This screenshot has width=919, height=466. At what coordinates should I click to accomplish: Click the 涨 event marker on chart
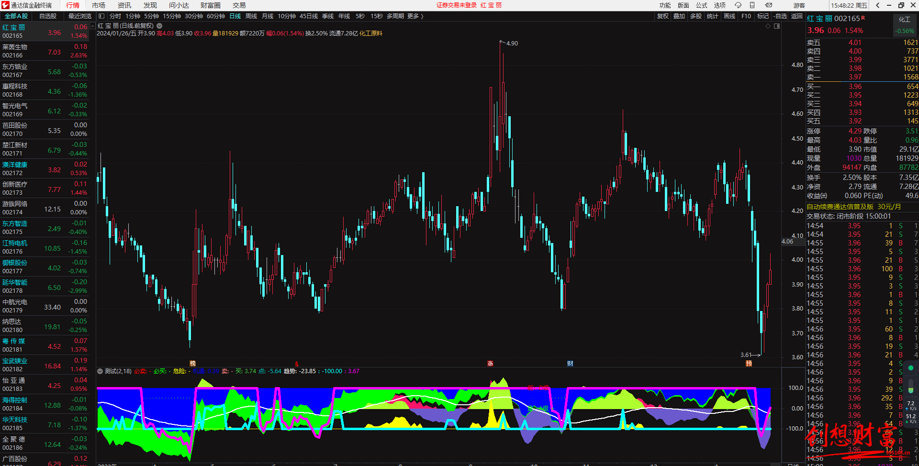(490, 364)
